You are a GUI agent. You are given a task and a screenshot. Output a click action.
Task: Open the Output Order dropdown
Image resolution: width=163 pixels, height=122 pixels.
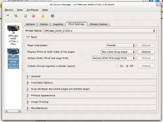pyautogui.click(x=114, y=58)
